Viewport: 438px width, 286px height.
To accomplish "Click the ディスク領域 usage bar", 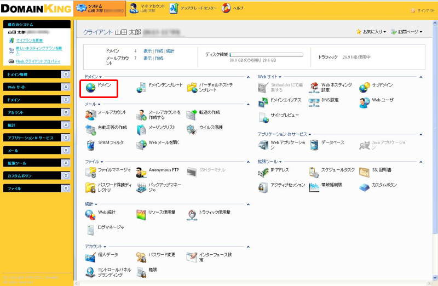I will tap(267, 55).
